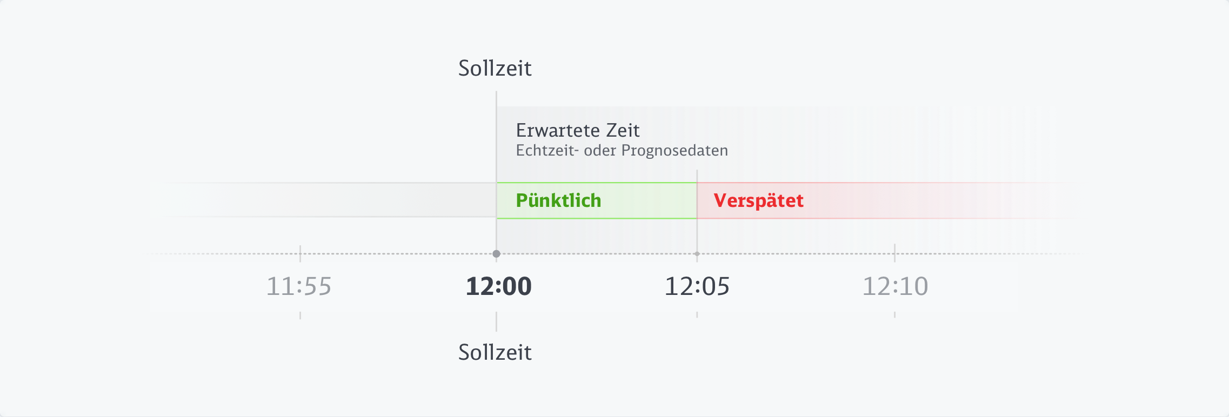
Task: Click the large dot marking 12:00 on the timeline
Action: click(496, 254)
